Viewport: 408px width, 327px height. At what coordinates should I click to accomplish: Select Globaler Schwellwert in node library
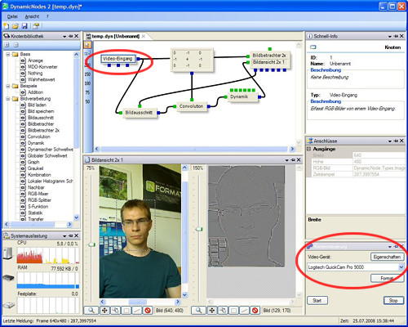tap(47, 155)
